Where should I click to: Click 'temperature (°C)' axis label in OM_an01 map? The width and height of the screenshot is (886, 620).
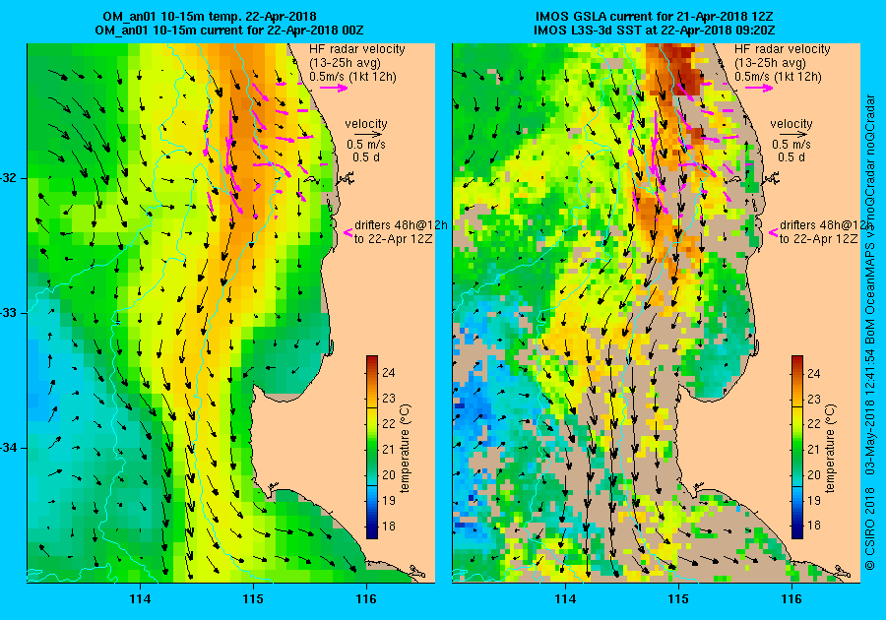(x=406, y=449)
